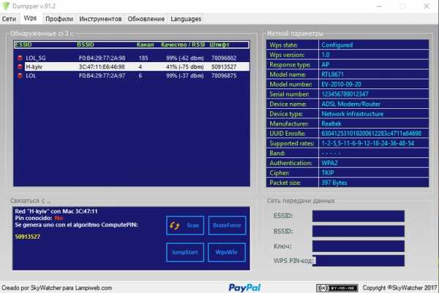Click the Канал column header

click(x=145, y=45)
